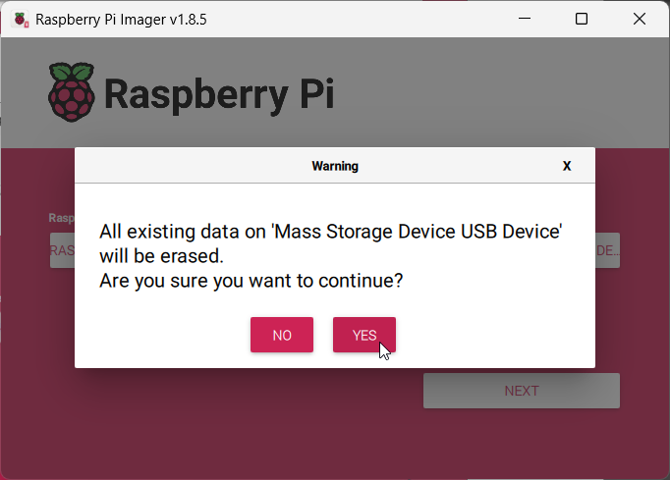Click 'Are you sure you want to continue?'

pos(251,281)
